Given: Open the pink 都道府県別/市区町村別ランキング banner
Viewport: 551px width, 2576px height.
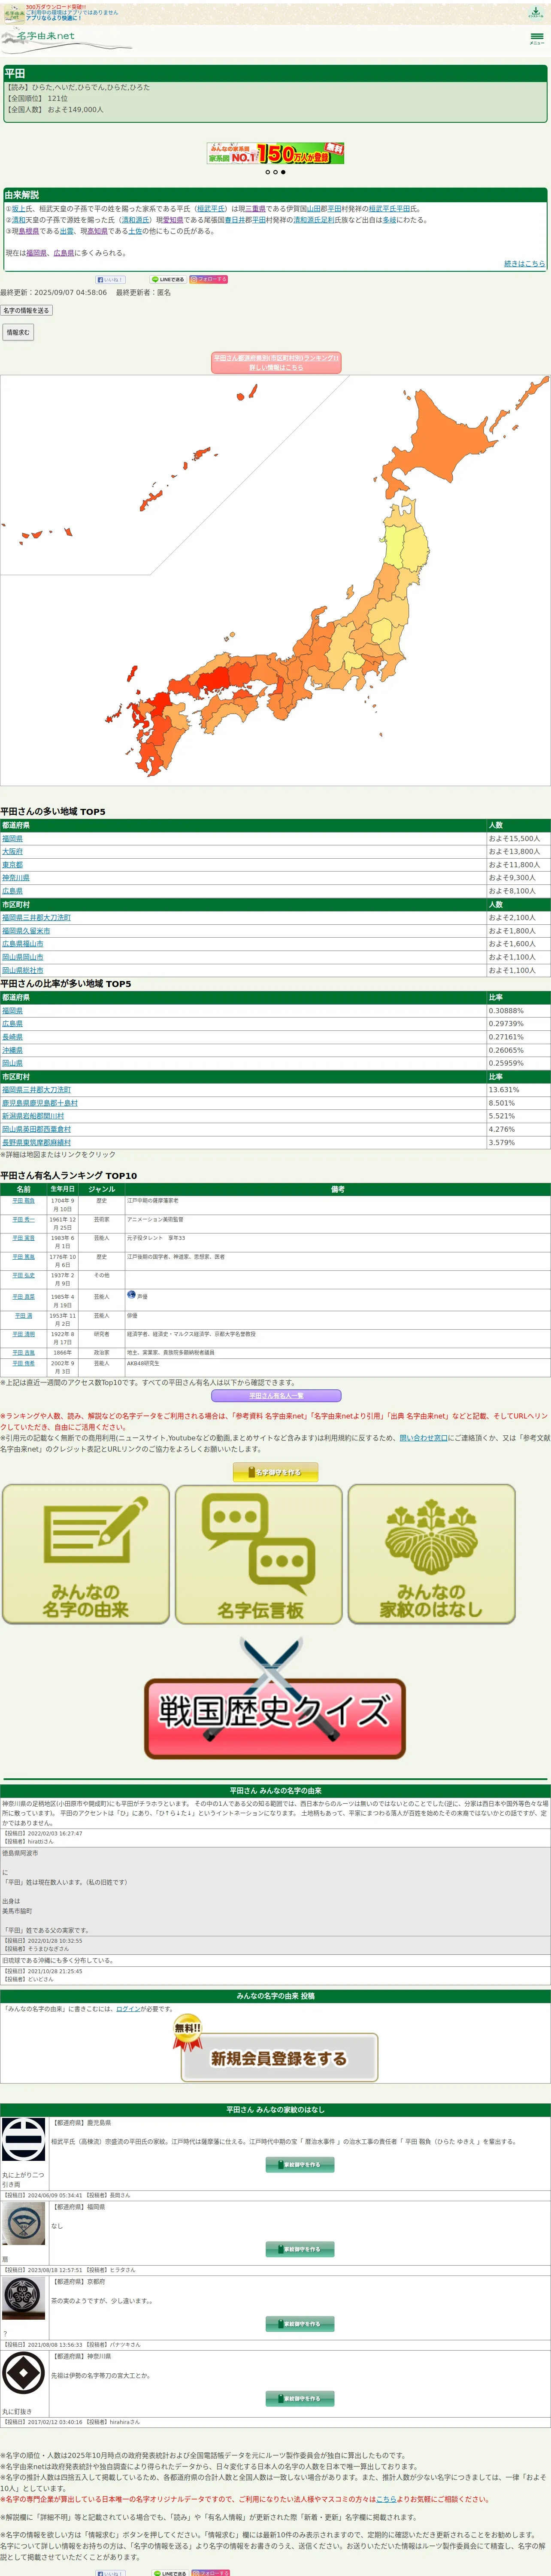Looking at the screenshot, I should coord(276,362).
